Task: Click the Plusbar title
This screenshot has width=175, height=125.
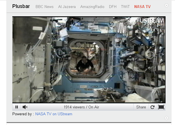Action: (x=21, y=6)
